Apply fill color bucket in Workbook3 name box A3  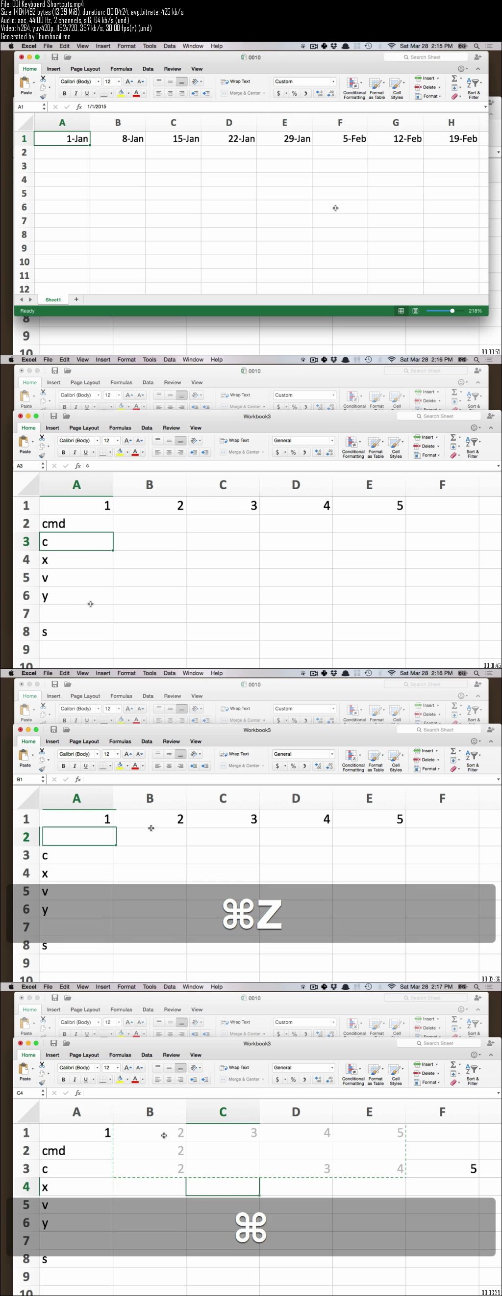[x=120, y=452]
